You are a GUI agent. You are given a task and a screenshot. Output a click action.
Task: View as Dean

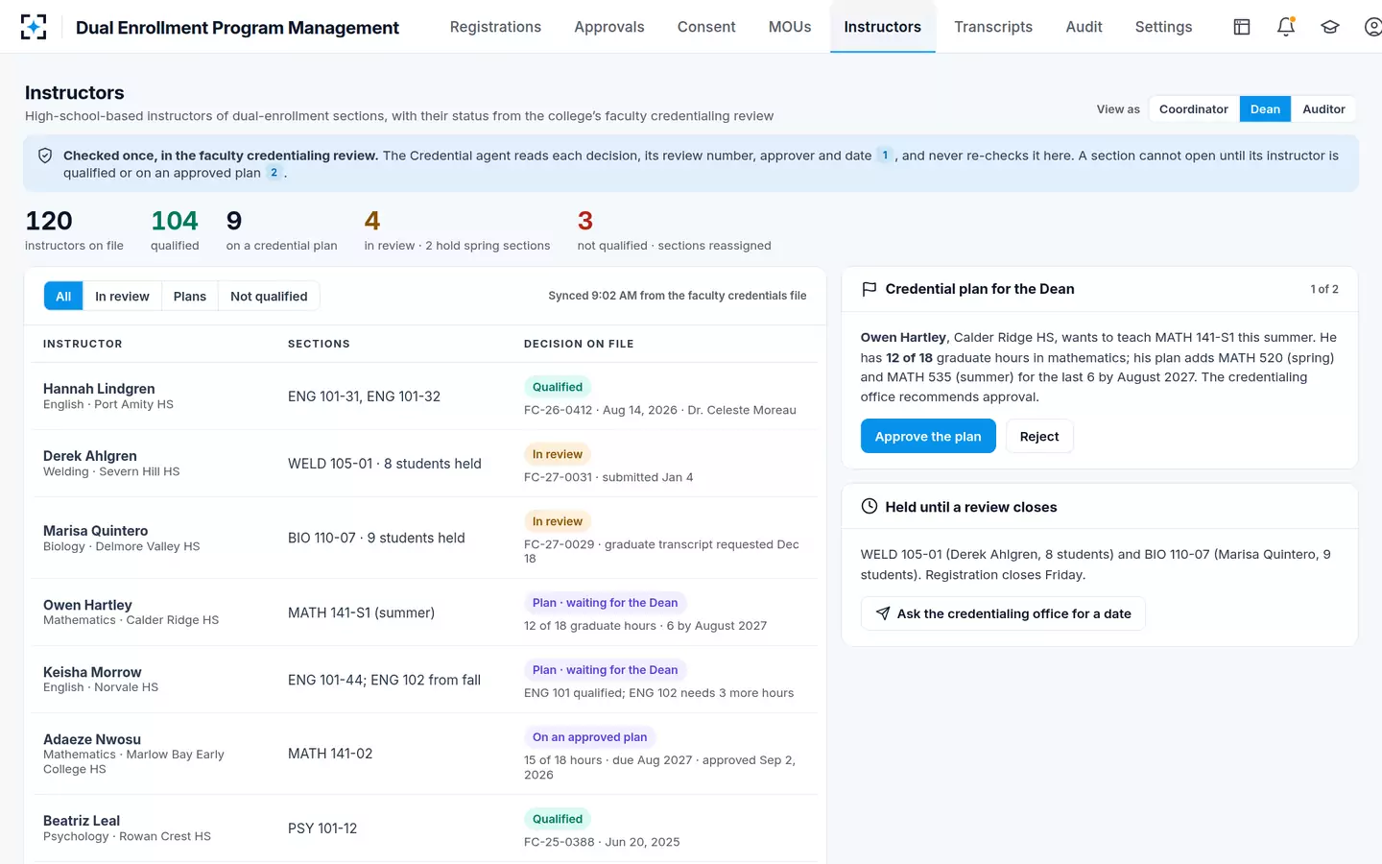(x=1265, y=109)
